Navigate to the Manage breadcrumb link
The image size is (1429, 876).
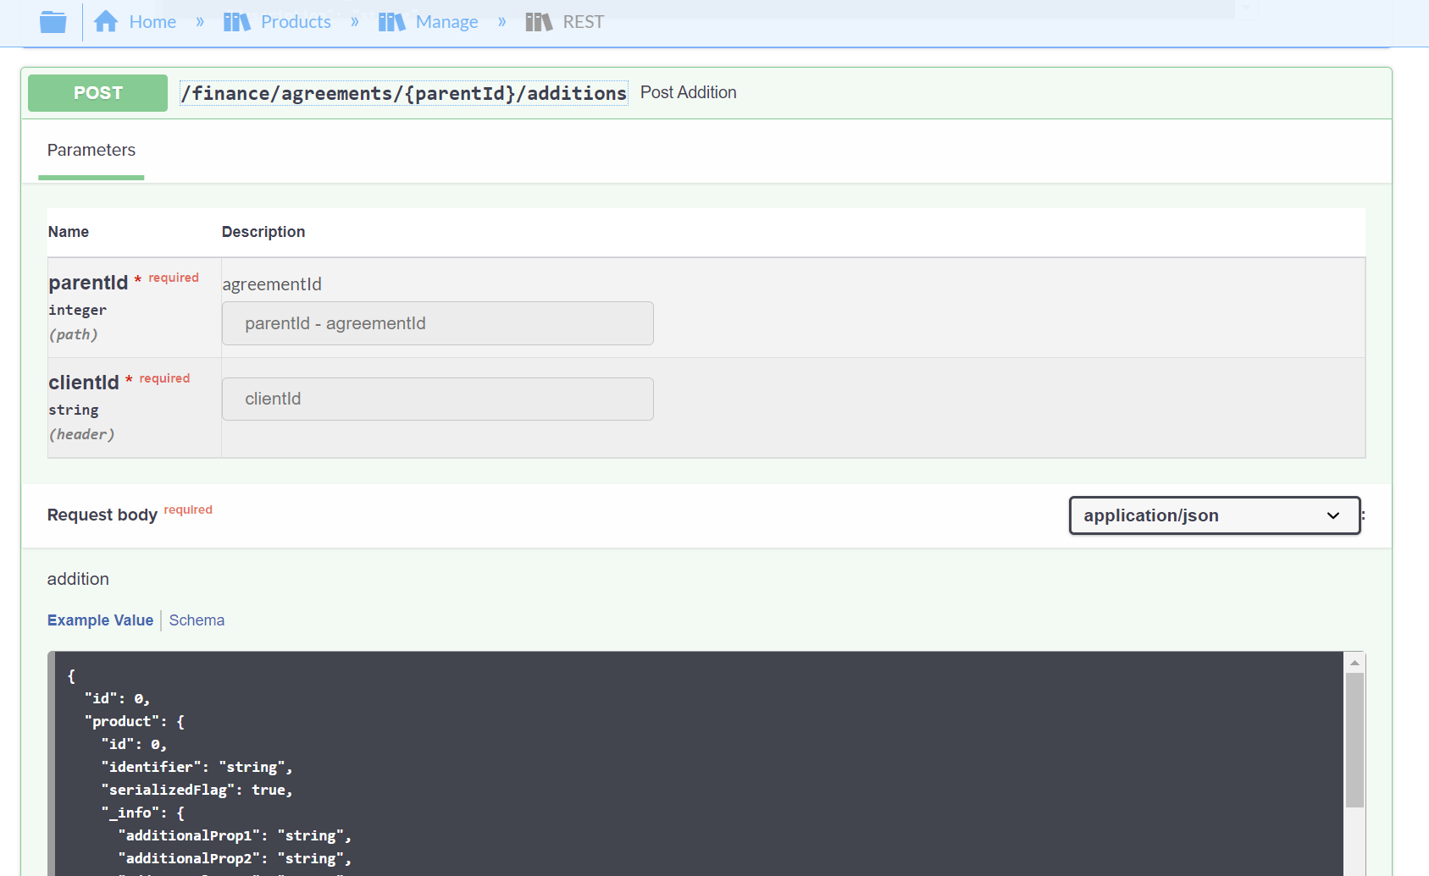pyautogui.click(x=446, y=22)
